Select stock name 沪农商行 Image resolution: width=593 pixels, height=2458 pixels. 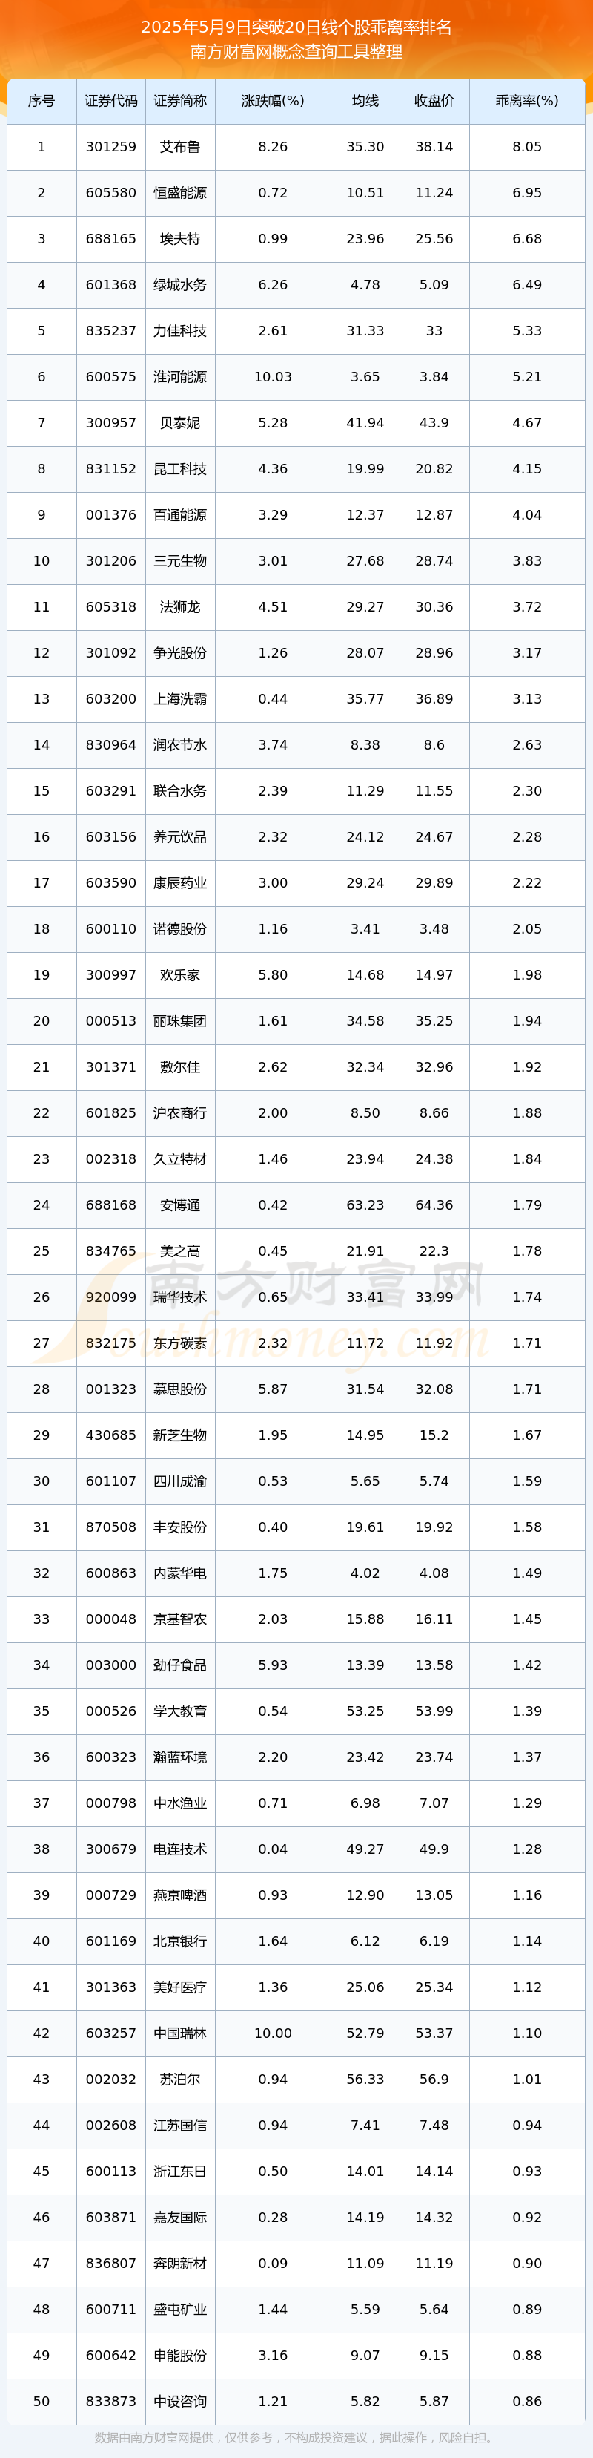click(180, 1112)
